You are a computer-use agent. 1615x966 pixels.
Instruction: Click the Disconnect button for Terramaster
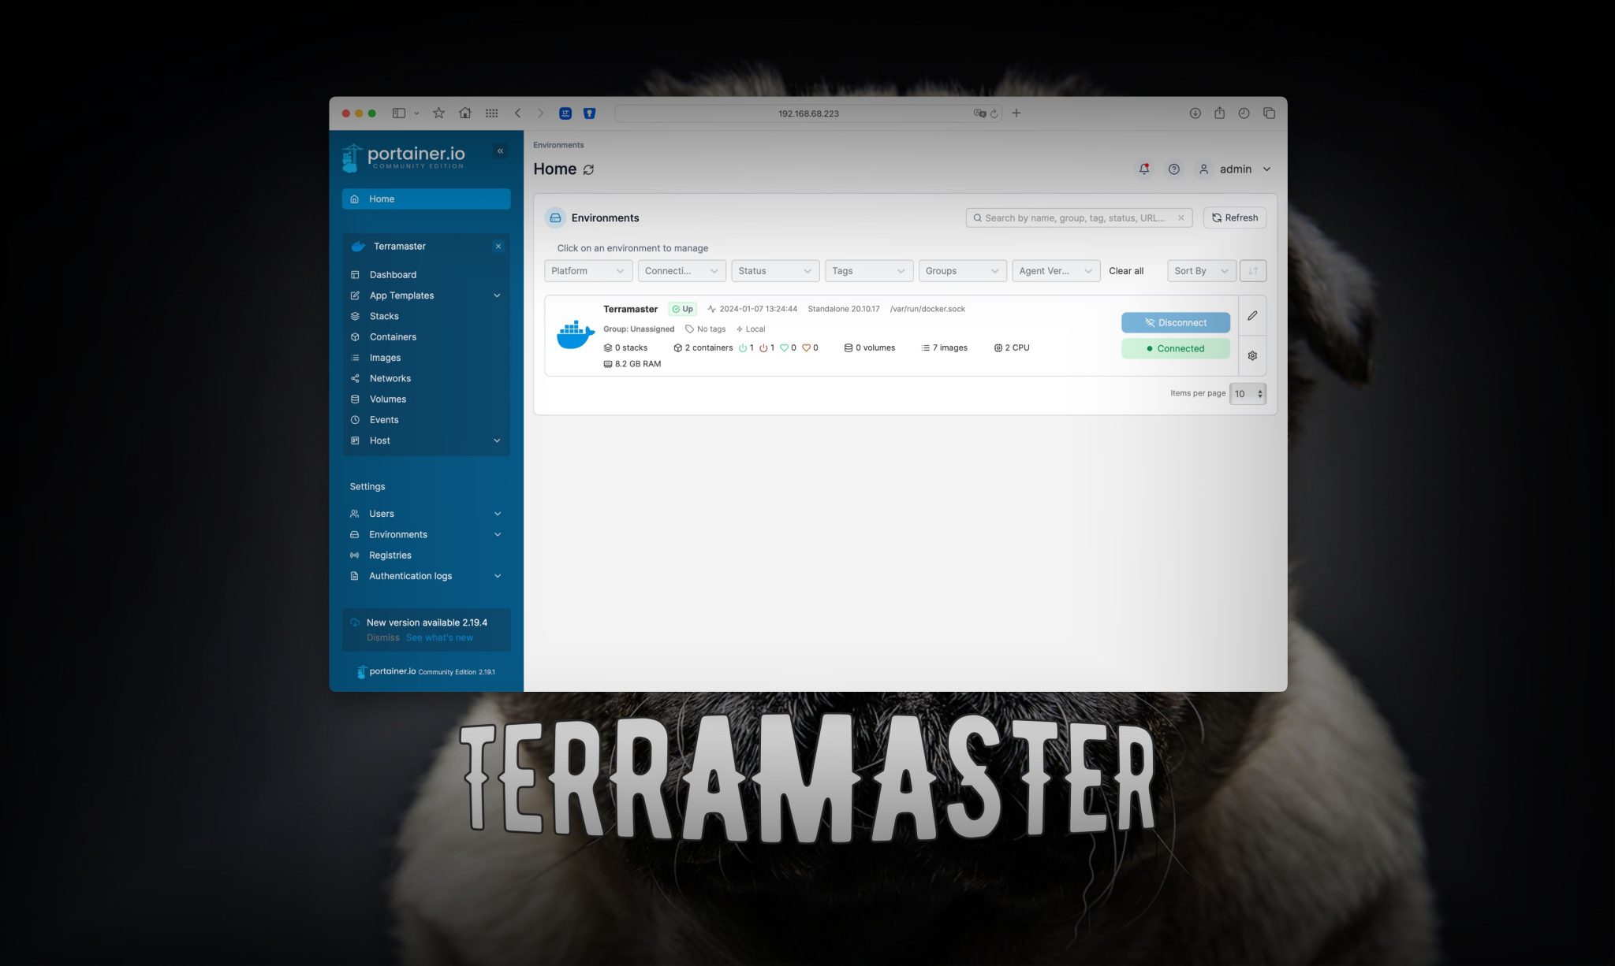tap(1176, 322)
